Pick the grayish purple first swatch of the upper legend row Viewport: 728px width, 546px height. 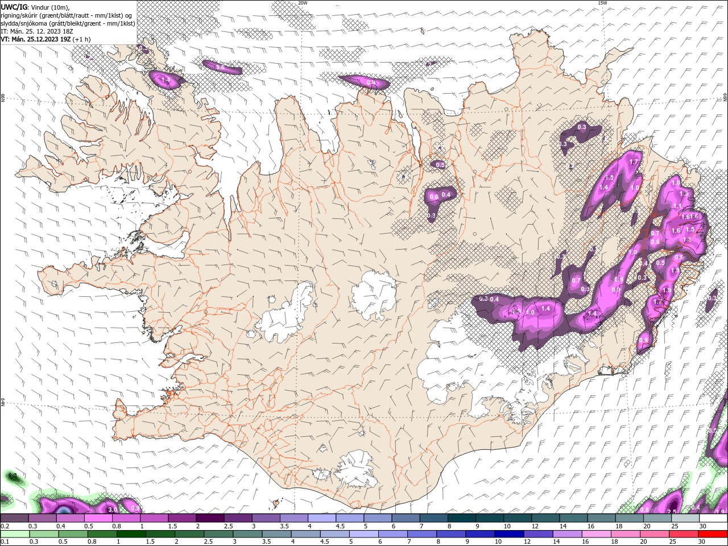[x=14, y=519]
